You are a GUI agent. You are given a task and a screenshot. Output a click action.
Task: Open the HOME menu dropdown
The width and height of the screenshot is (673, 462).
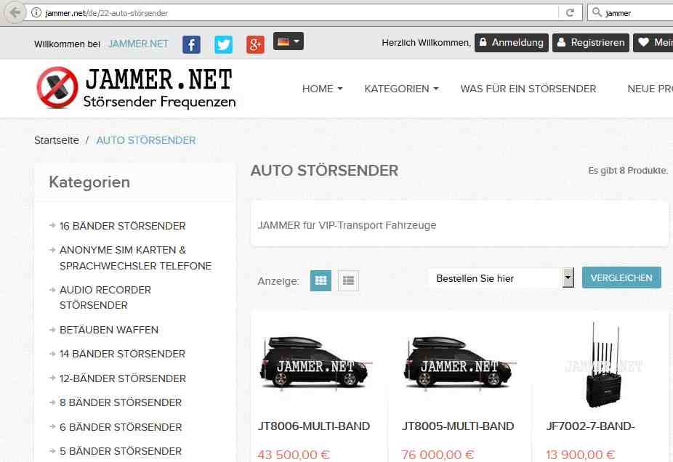[323, 89]
